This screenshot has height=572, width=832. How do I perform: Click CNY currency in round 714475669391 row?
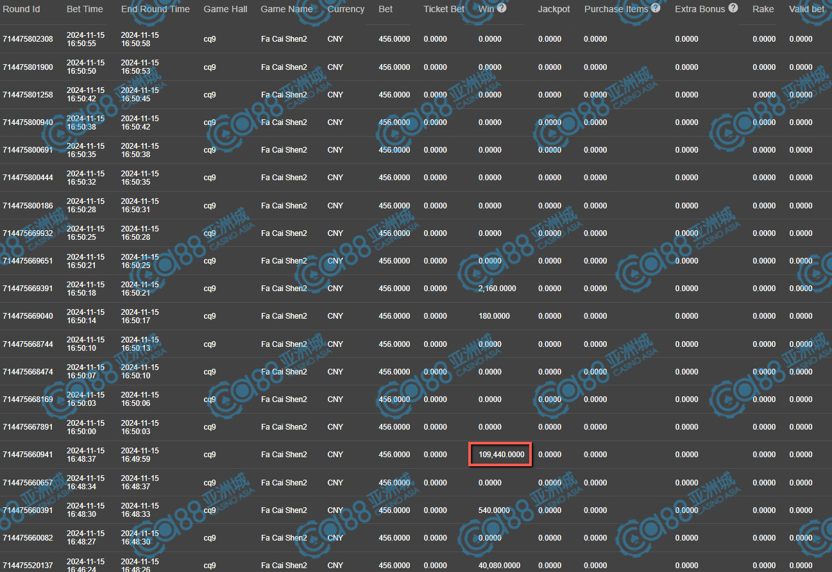pos(335,289)
